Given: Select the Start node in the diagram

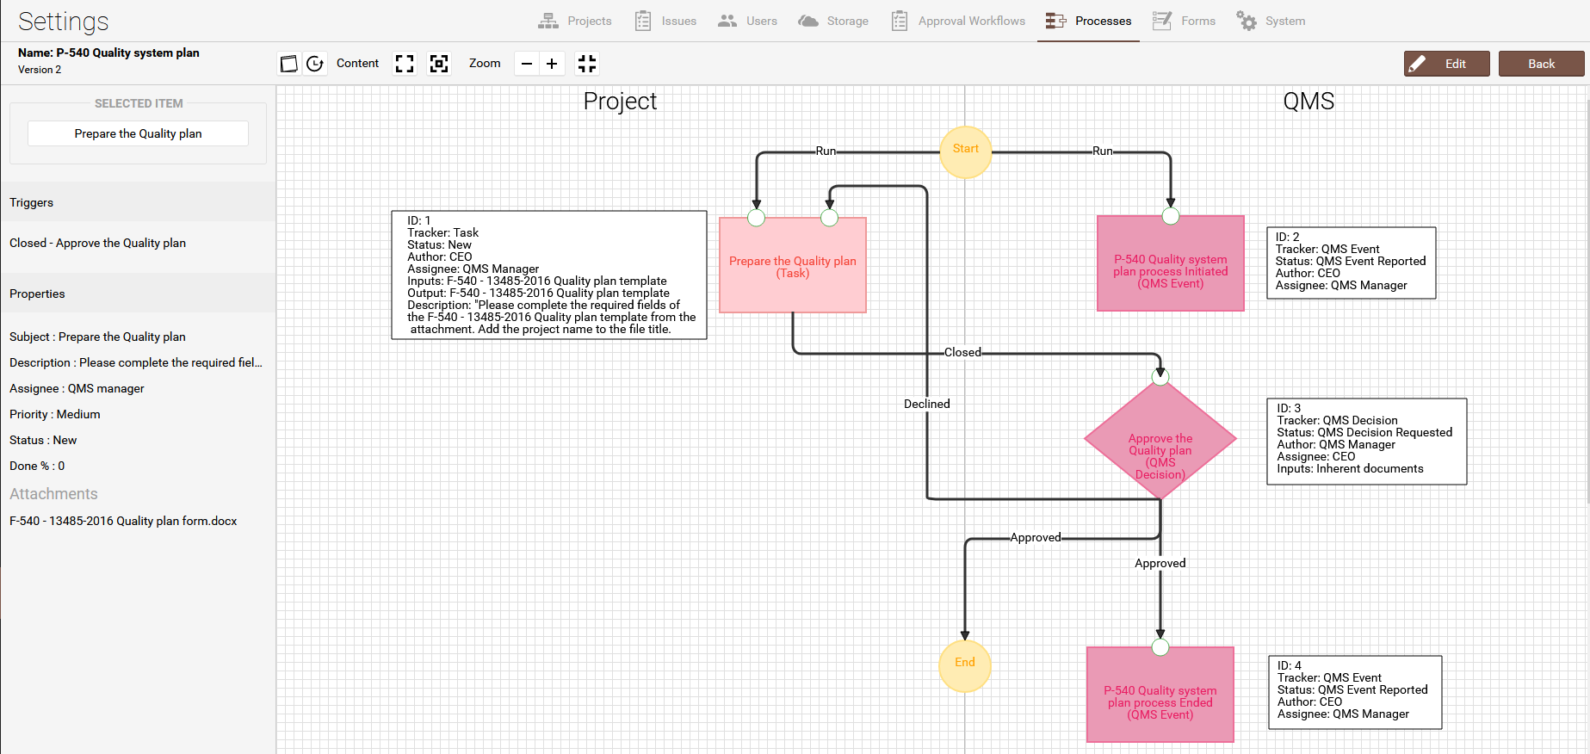Looking at the screenshot, I should 965,152.
